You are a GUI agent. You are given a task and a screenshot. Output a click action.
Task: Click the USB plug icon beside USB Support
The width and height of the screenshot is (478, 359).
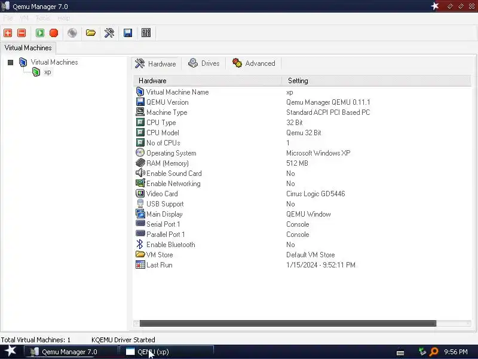[140, 203]
